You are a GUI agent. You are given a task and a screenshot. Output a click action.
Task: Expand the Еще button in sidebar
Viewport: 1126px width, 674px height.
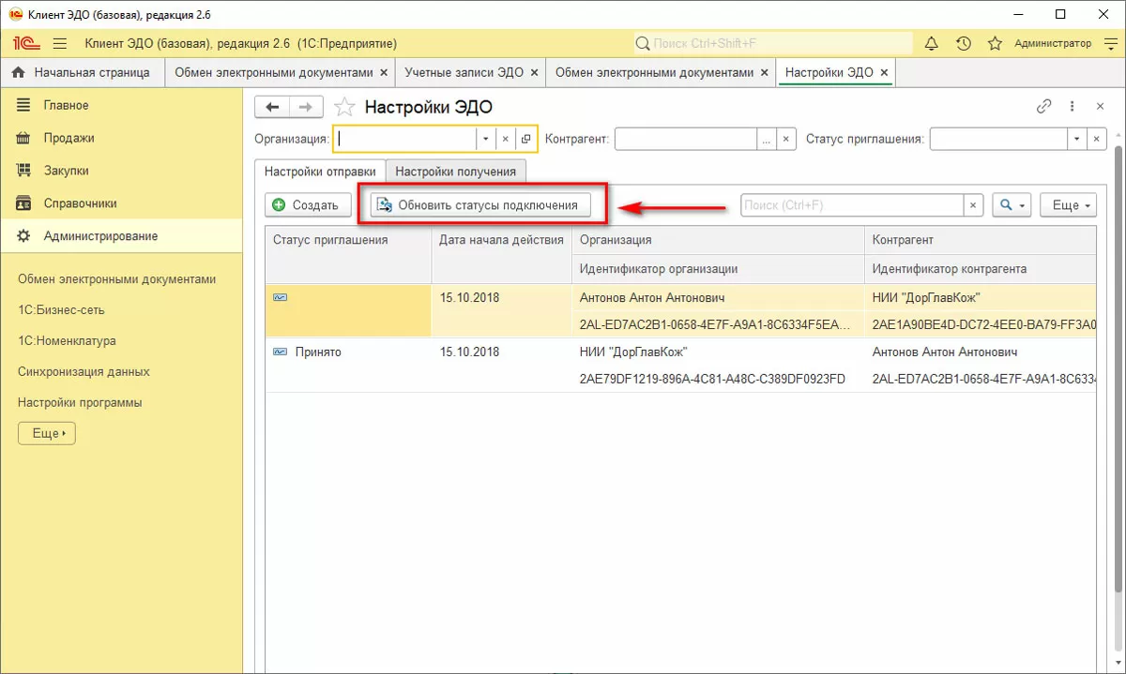[x=47, y=434]
